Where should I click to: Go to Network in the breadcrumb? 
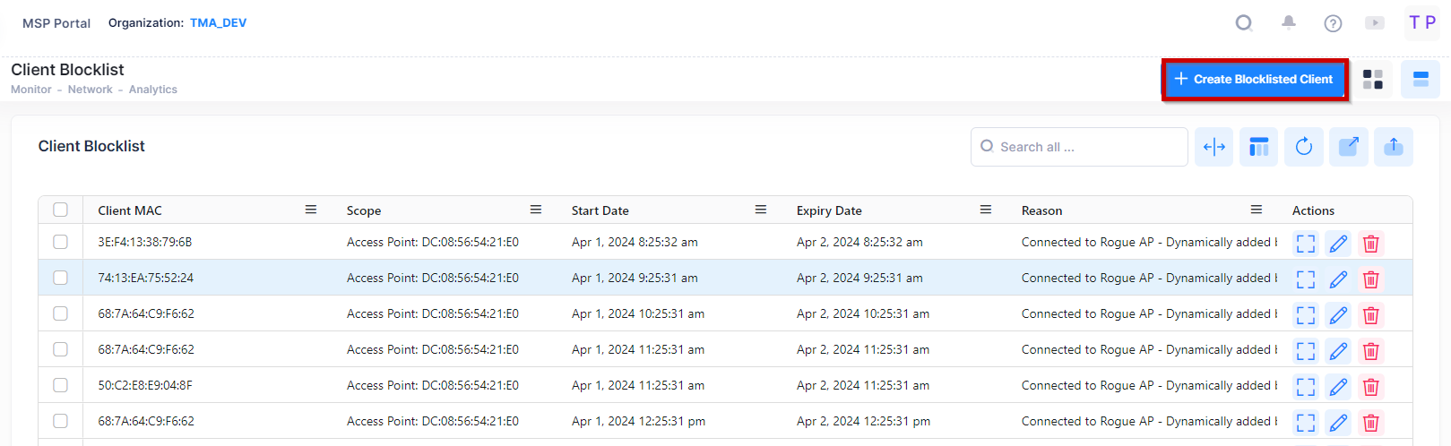(x=90, y=90)
